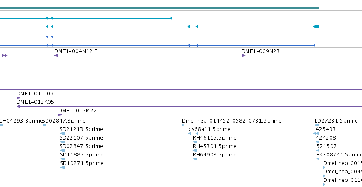Click the glyph under SD22107.5prime

click(x=63, y=142)
